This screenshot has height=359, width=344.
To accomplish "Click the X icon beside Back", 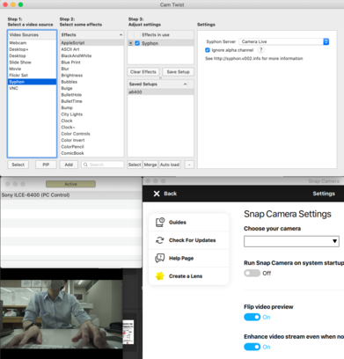I will 157,194.
